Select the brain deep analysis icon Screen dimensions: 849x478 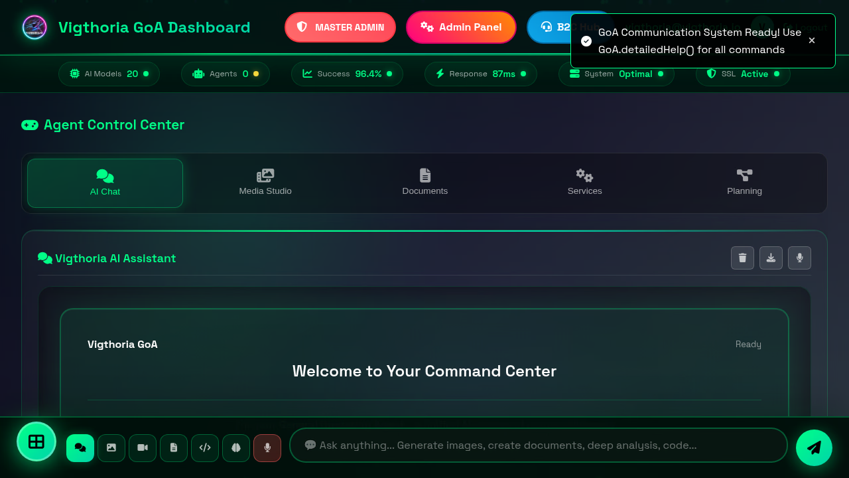pyautogui.click(x=236, y=448)
